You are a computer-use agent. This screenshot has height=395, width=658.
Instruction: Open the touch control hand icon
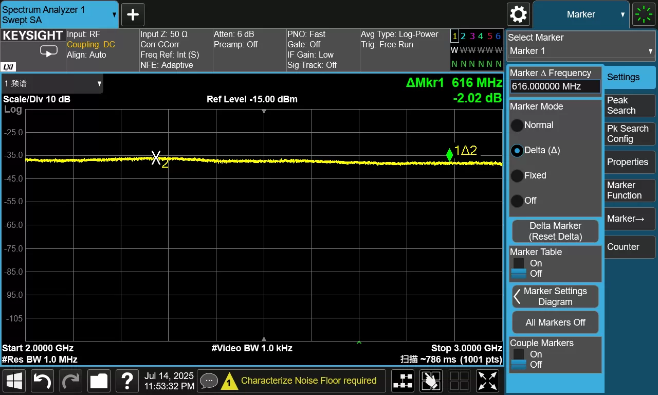pos(431,381)
